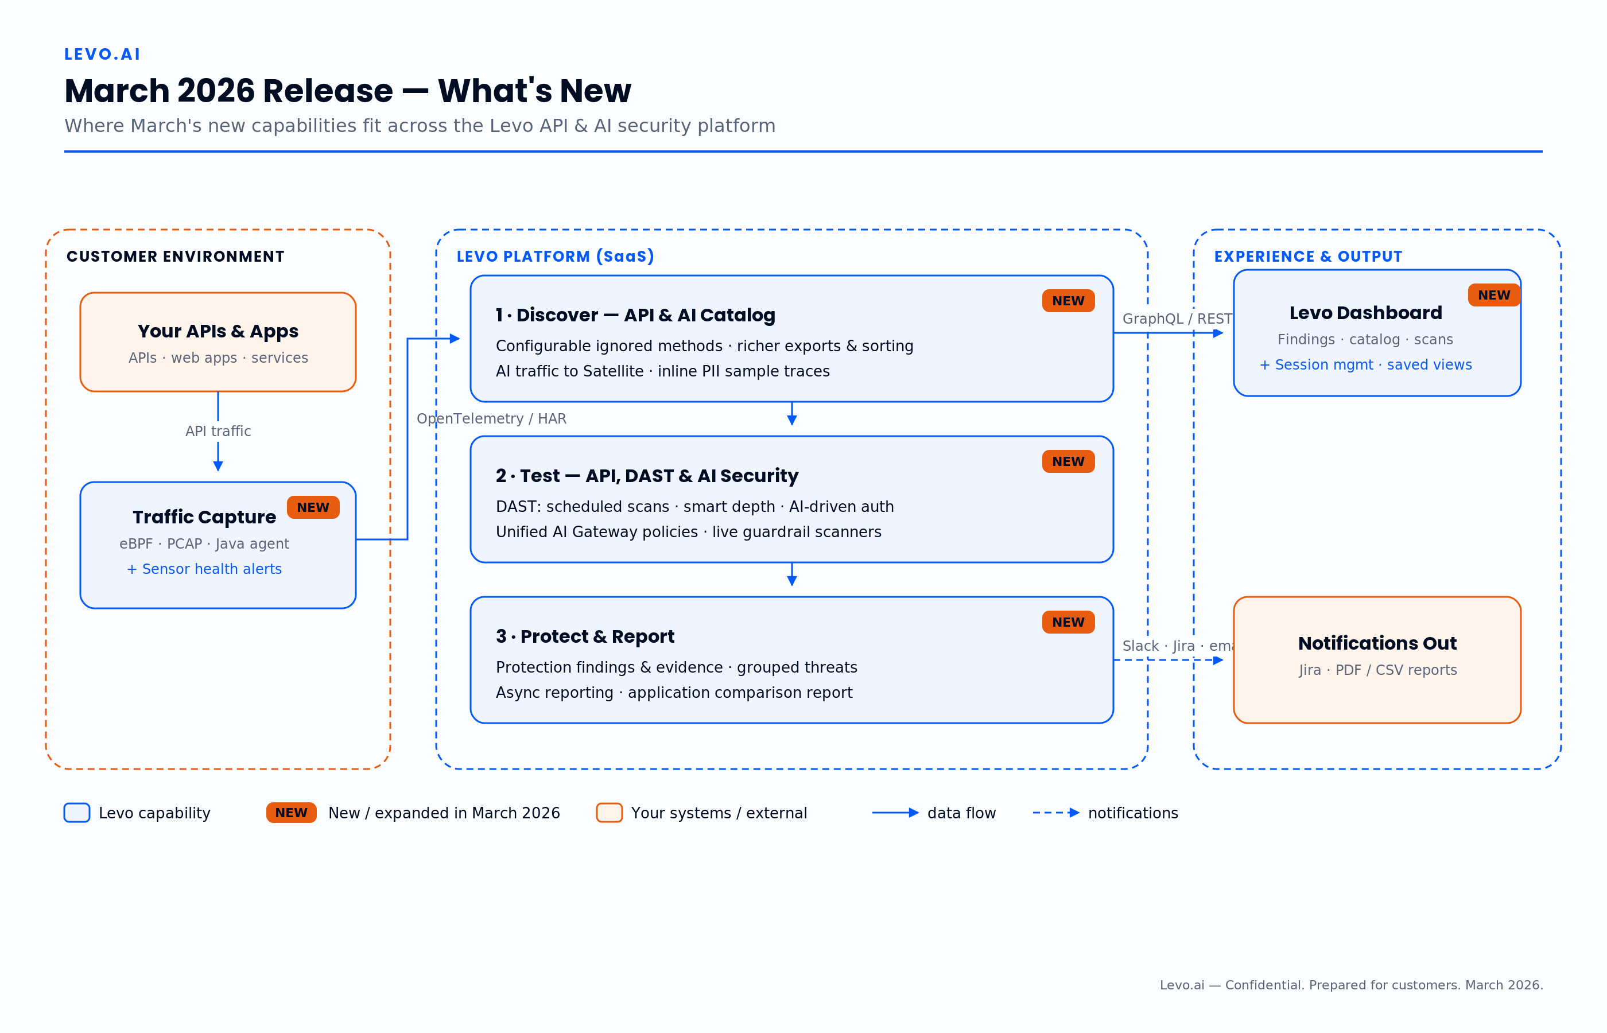This screenshot has width=1607, height=1033.
Task: Select the CUSTOMER ENVIRONMENT section heading
Action: click(176, 256)
